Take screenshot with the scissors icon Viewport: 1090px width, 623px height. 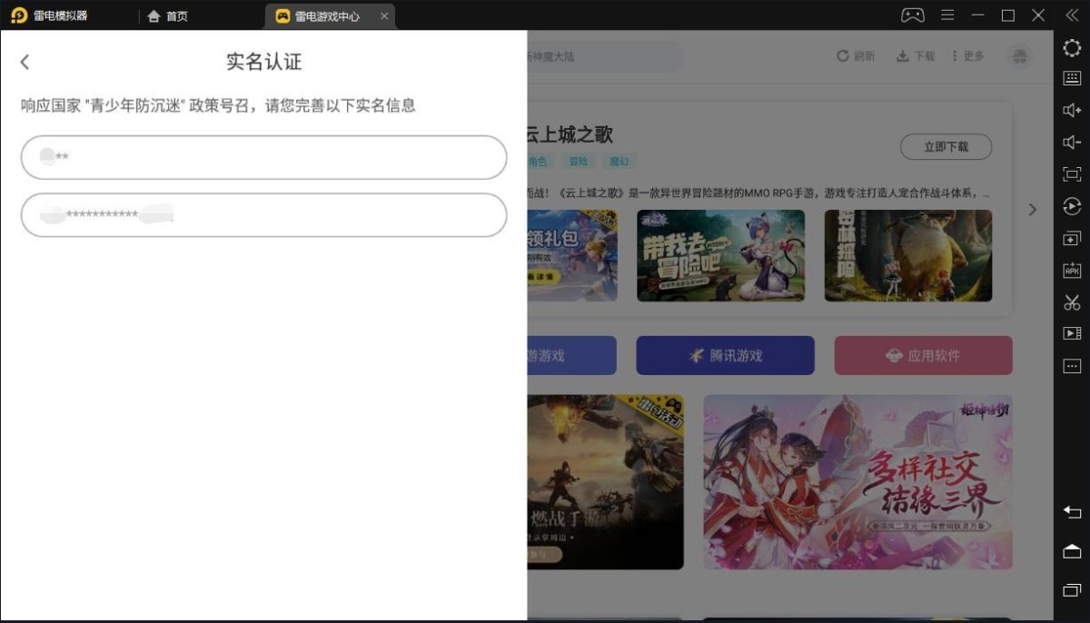click(1072, 302)
